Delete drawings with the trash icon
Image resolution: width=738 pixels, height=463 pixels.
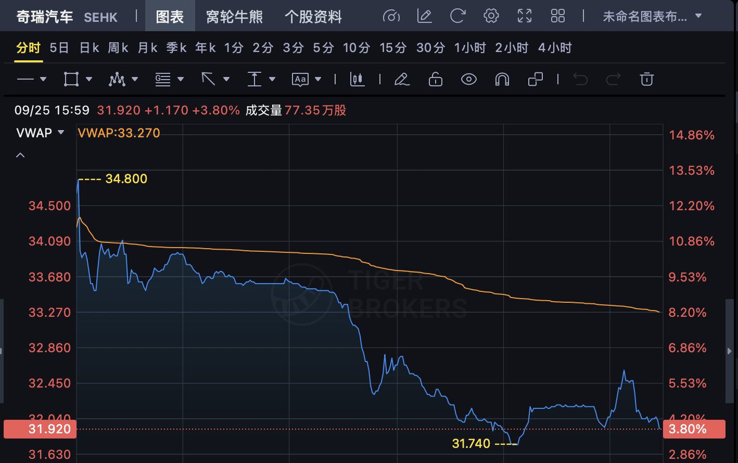coord(646,79)
